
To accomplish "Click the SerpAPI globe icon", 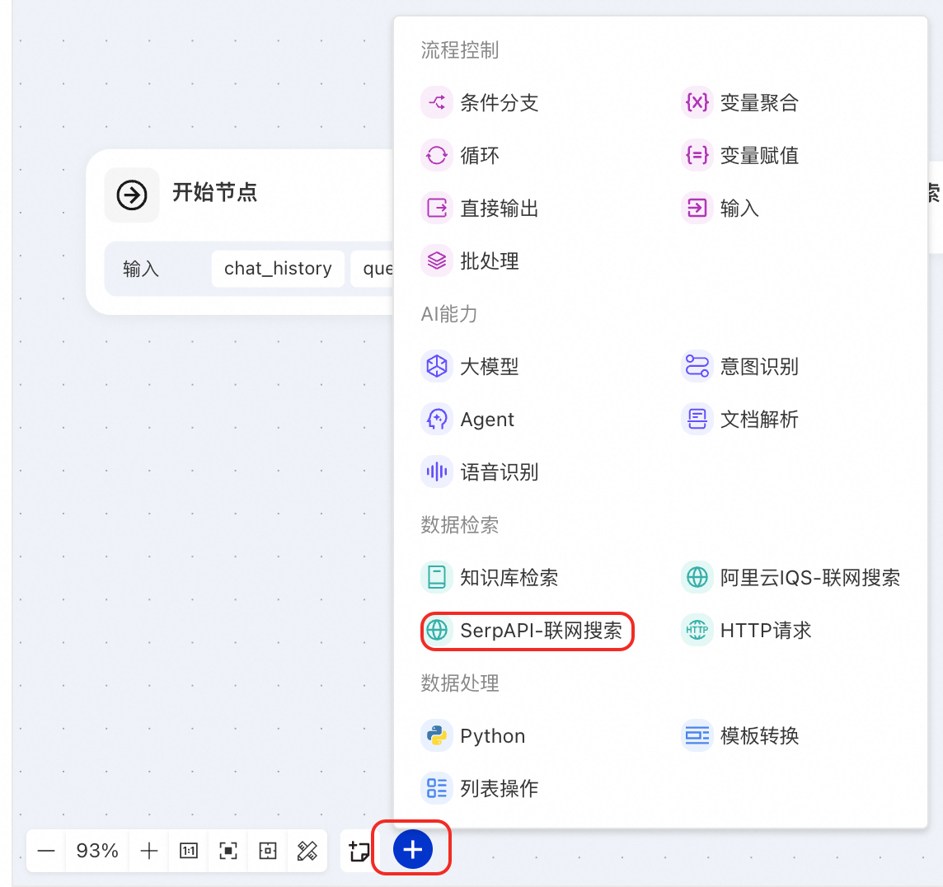I will coord(437,631).
